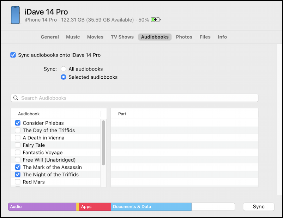Check the Fairy Tale audiobook

(18, 145)
